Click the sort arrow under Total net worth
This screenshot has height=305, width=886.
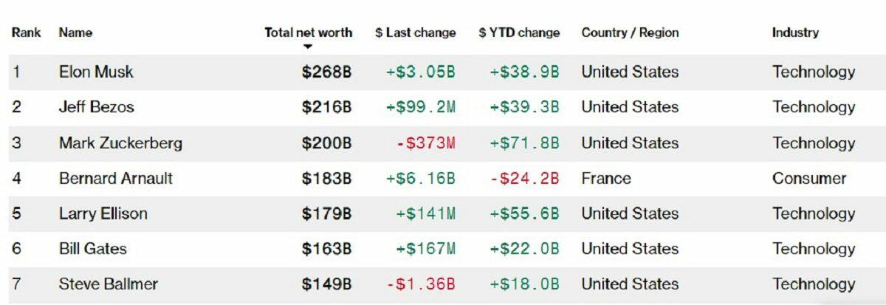[308, 47]
